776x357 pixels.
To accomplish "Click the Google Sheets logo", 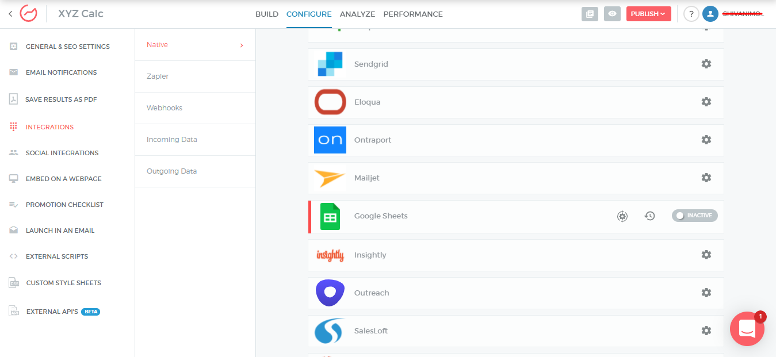I will click(x=330, y=217).
